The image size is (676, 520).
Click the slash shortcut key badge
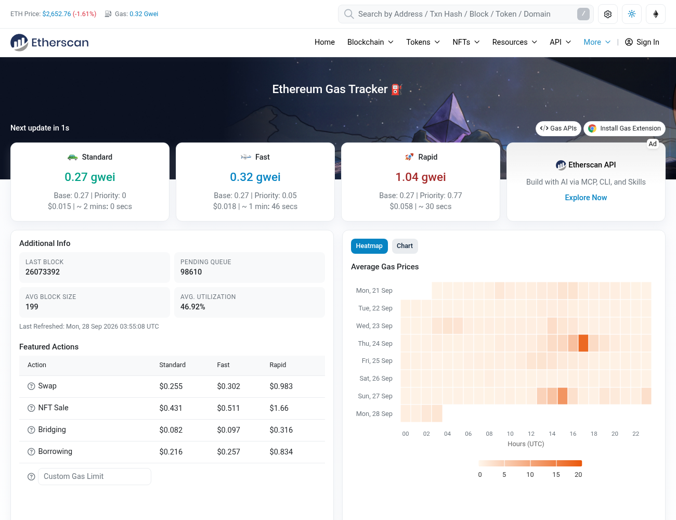coord(583,14)
